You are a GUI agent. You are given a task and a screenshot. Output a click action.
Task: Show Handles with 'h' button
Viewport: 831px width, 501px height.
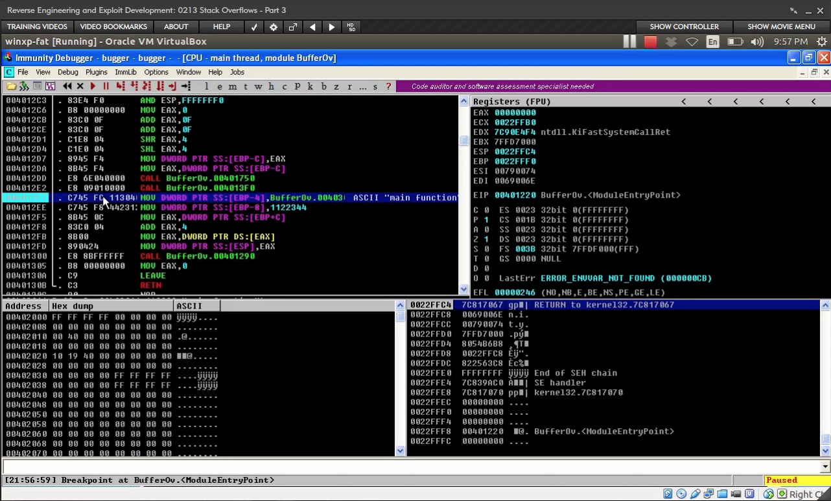[x=271, y=86]
